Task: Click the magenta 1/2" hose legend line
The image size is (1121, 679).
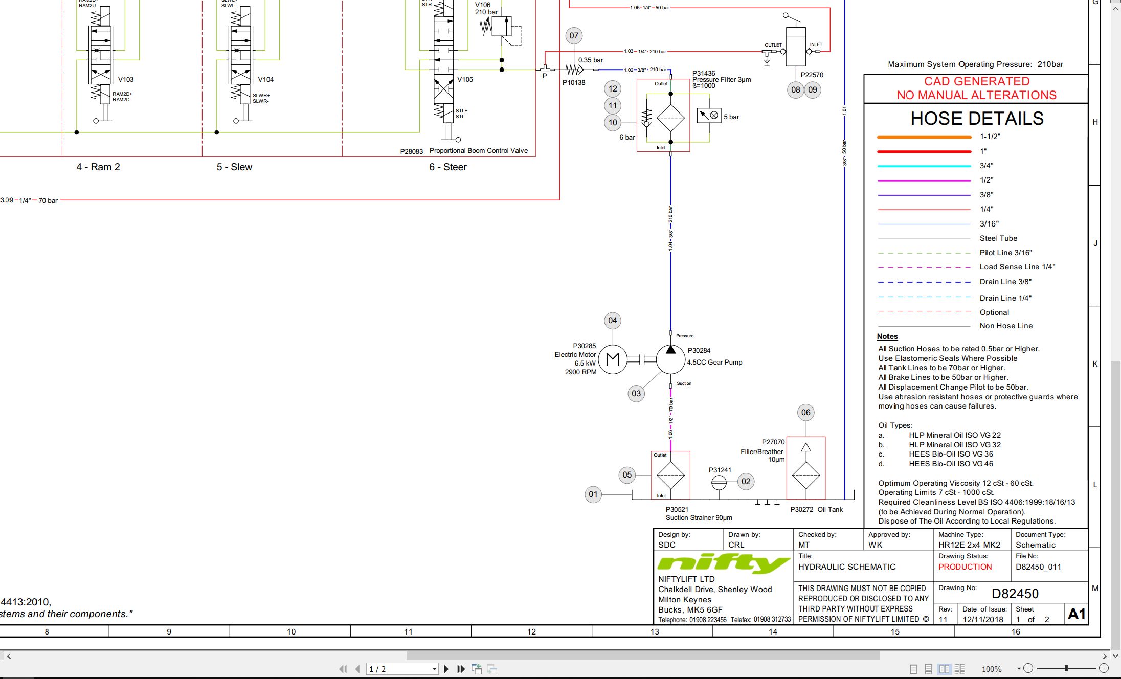Action: click(924, 180)
